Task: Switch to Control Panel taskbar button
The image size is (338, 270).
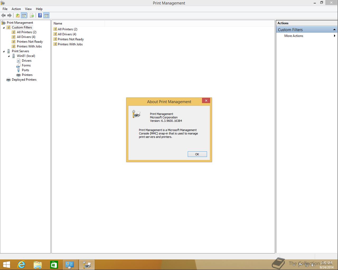Action: click(x=70, y=265)
